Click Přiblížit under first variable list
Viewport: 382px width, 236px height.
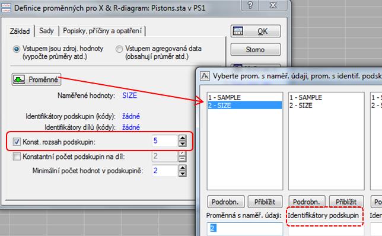265,202
